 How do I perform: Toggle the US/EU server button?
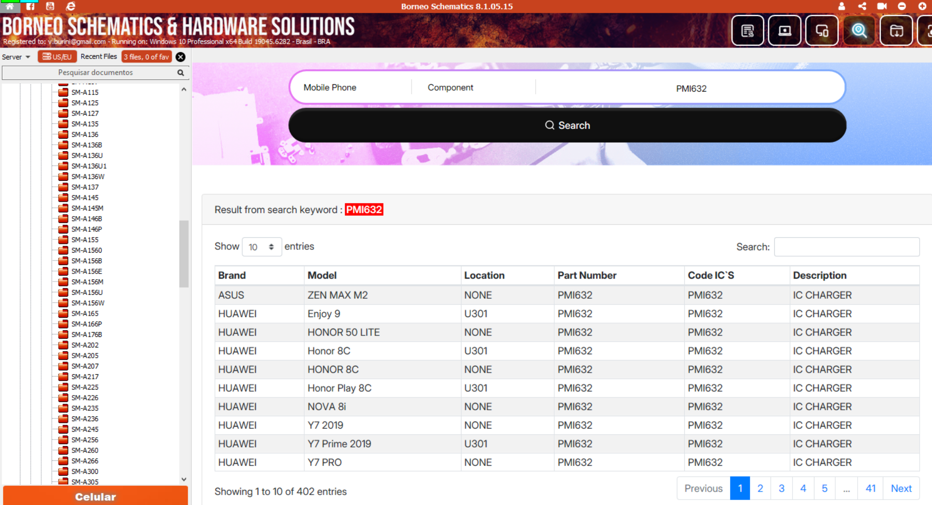(x=57, y=57)
